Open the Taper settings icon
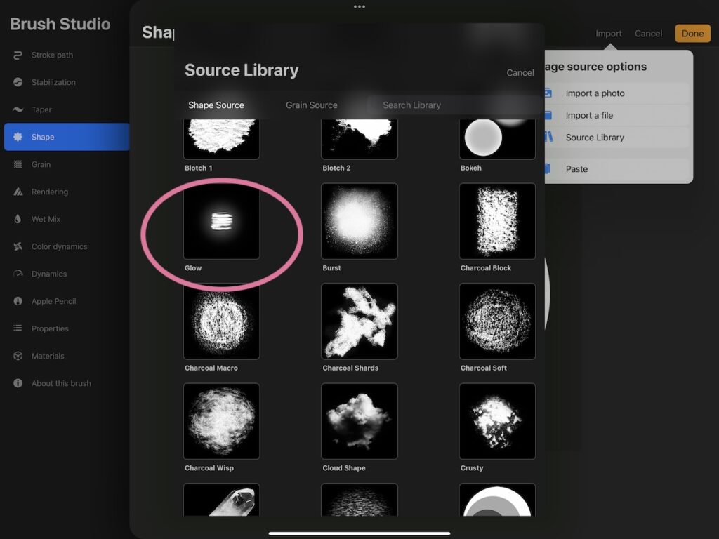 (18, 110)
